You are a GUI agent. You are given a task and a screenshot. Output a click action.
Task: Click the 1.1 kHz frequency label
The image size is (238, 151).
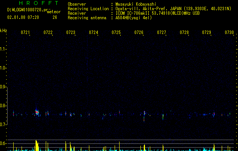pyautogui.click(x=3, y=49)
